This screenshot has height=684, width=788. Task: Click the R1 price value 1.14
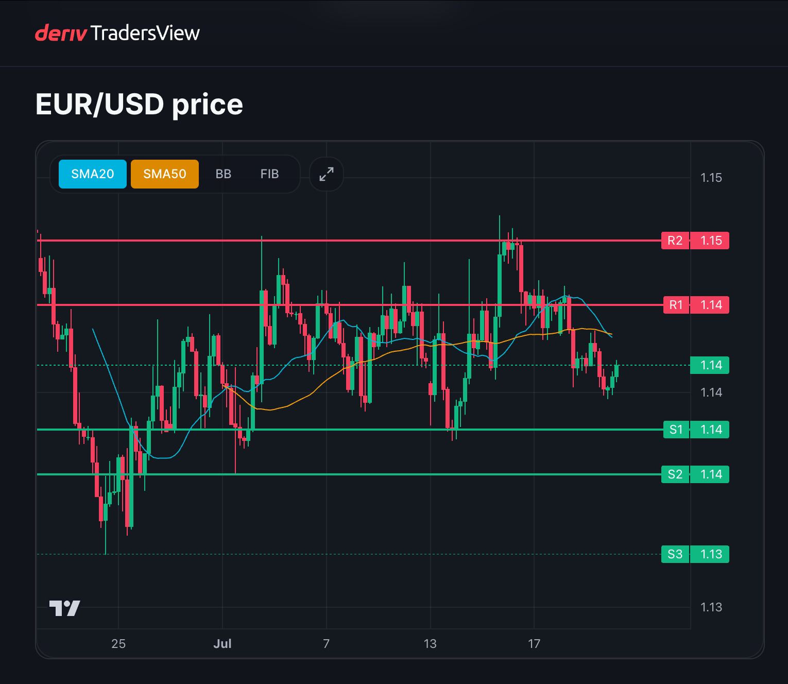tap(710, 305)
